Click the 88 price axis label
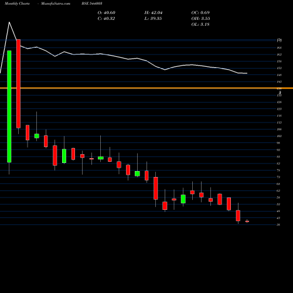This screenshot has width=293, height=293. pos(278,156)
